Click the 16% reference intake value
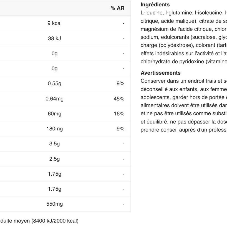The image size is (227, 227). point(119,114)
